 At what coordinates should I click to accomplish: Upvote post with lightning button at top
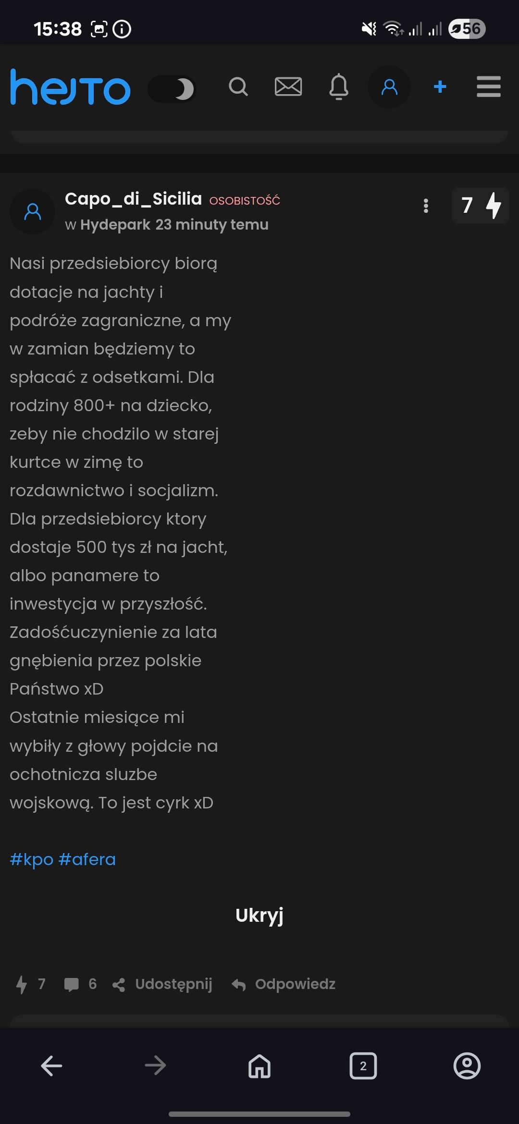(x=481, y=206)
